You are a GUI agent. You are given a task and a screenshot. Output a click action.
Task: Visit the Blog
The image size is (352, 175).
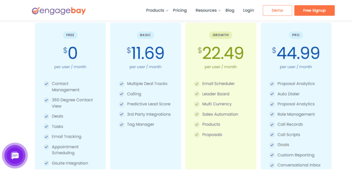click(230, 10)
